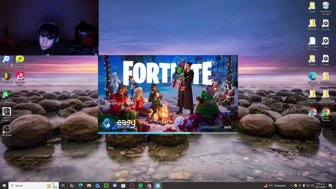Select the Prime's HD Textures (32x) archive
Screen dimensions: 336x189
point(325,97)
